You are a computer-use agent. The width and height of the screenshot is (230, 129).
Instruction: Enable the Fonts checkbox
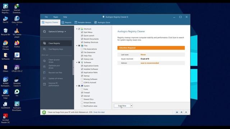pos(82,89)
